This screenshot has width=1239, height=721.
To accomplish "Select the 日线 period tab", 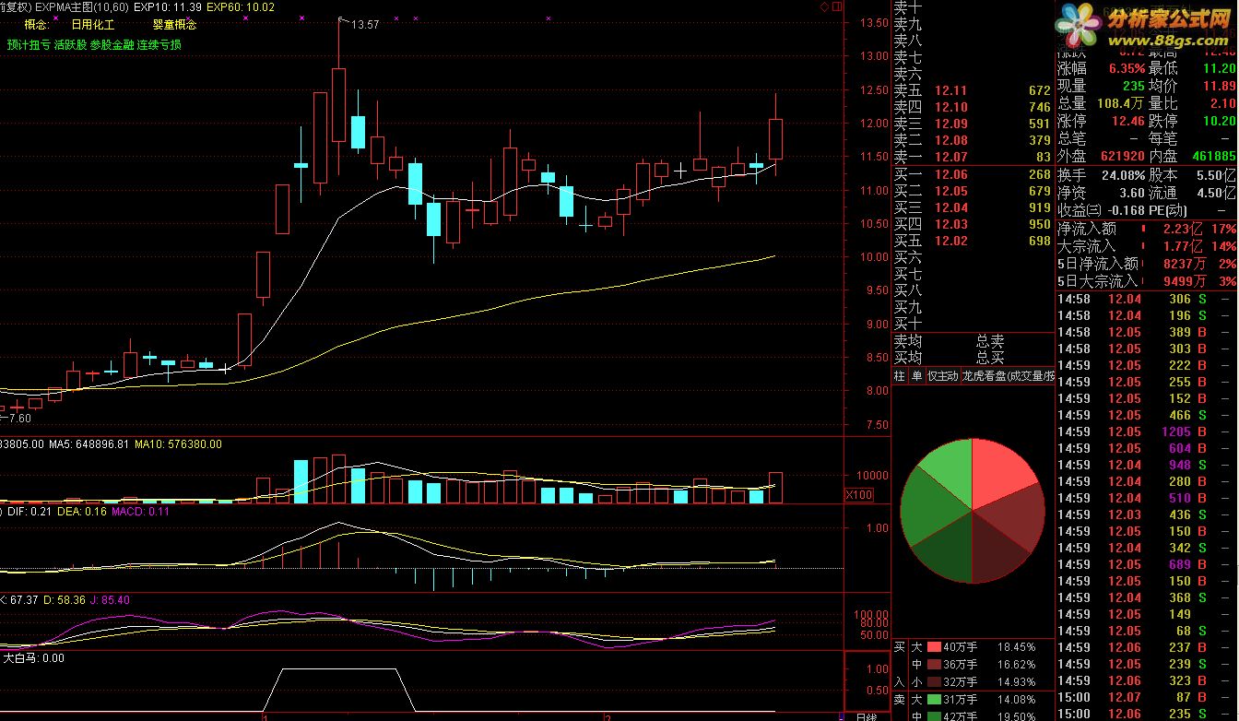I will (866, 715).
